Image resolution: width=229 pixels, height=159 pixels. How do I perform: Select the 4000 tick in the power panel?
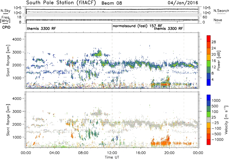click(17, 39)
